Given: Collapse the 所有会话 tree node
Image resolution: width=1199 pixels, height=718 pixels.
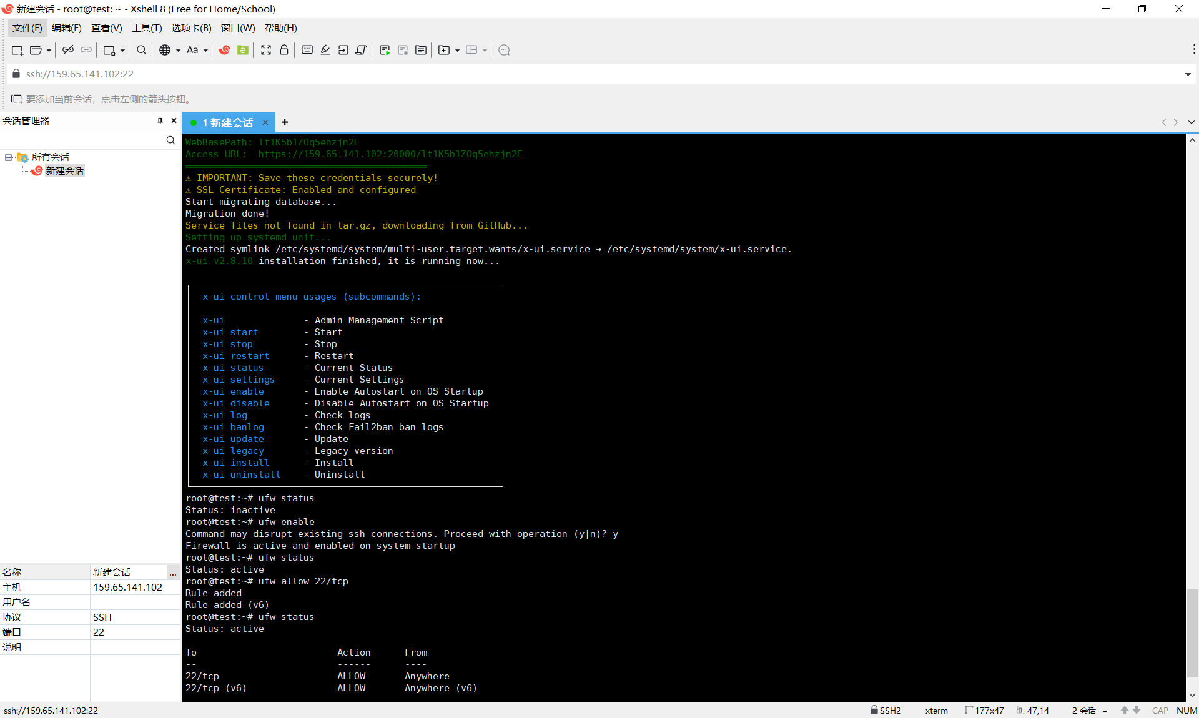Looking at the screenshot, I should coord(9,157).
